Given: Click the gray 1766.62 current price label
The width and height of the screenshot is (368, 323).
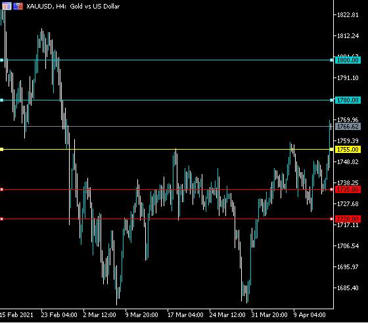Looking at the screenshot, I should point(348,127).
